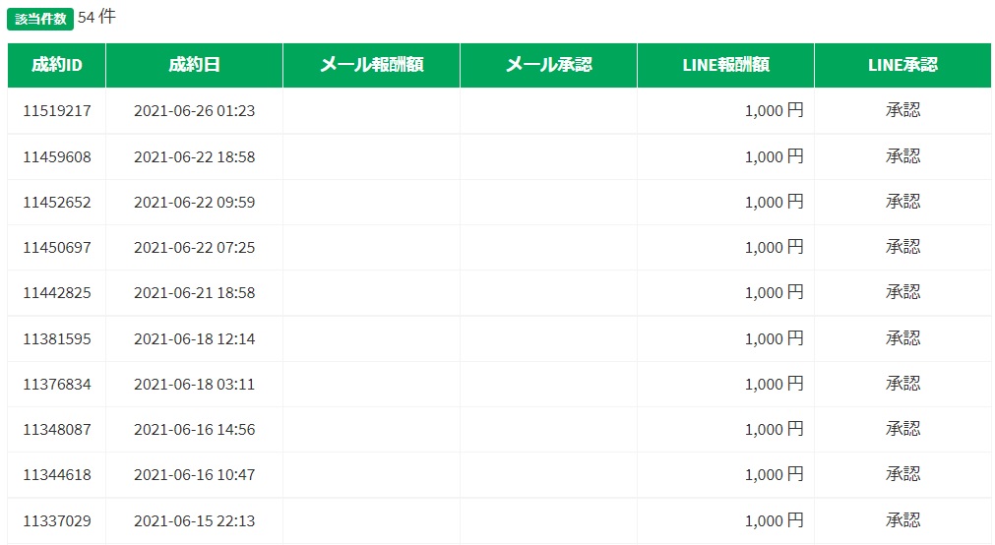Click the date 2021-06-18 03:11

(x=194, y=385)
